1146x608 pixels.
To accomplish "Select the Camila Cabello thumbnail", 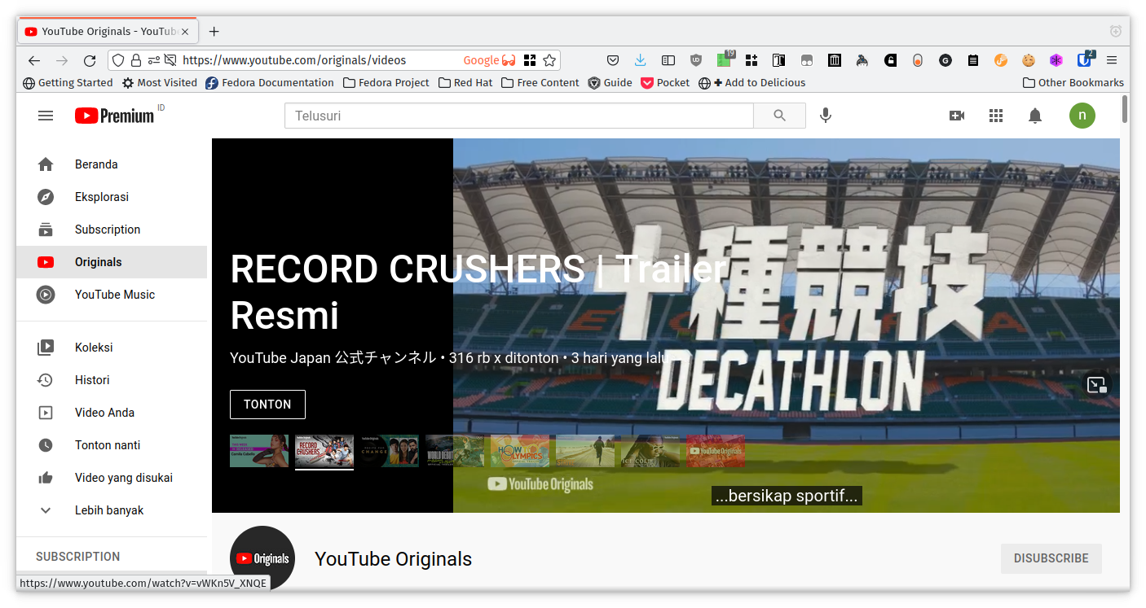I will coord(259,451).
